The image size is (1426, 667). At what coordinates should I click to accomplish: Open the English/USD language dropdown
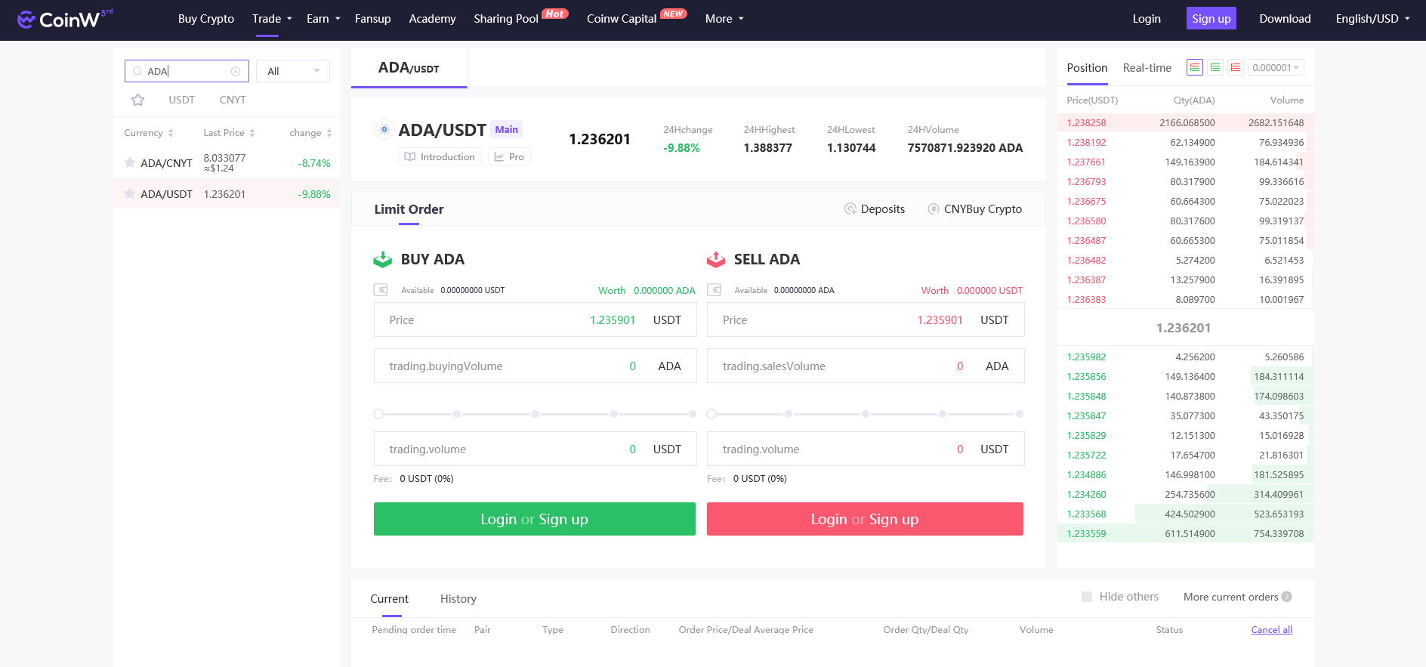(x=1372, y=19)
